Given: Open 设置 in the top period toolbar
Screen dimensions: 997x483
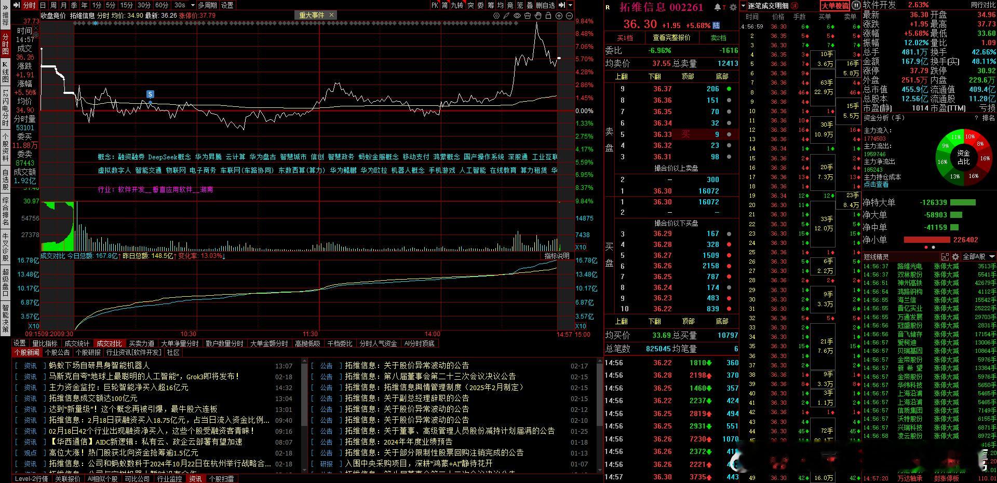Looking at the screenshot, I should 227,5.
